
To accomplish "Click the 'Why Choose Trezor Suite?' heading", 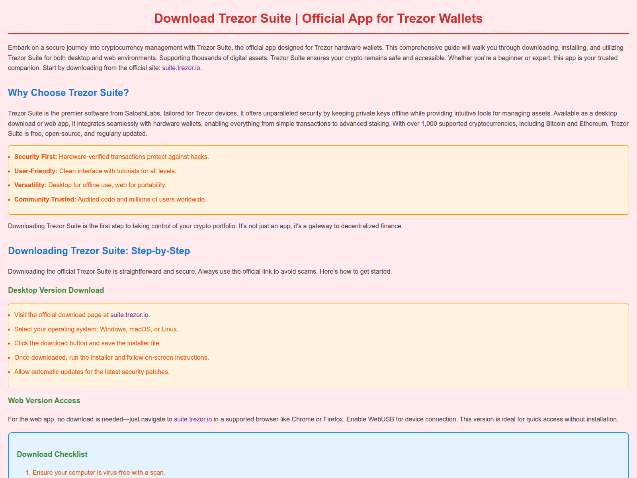I will tap(68, 93).
